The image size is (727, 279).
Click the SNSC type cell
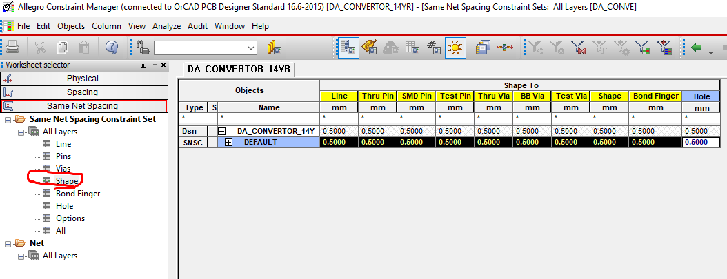pyautogui.click(x=193, y=142)
